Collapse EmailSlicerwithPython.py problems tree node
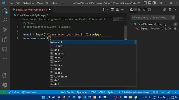 tap(131, 24)
